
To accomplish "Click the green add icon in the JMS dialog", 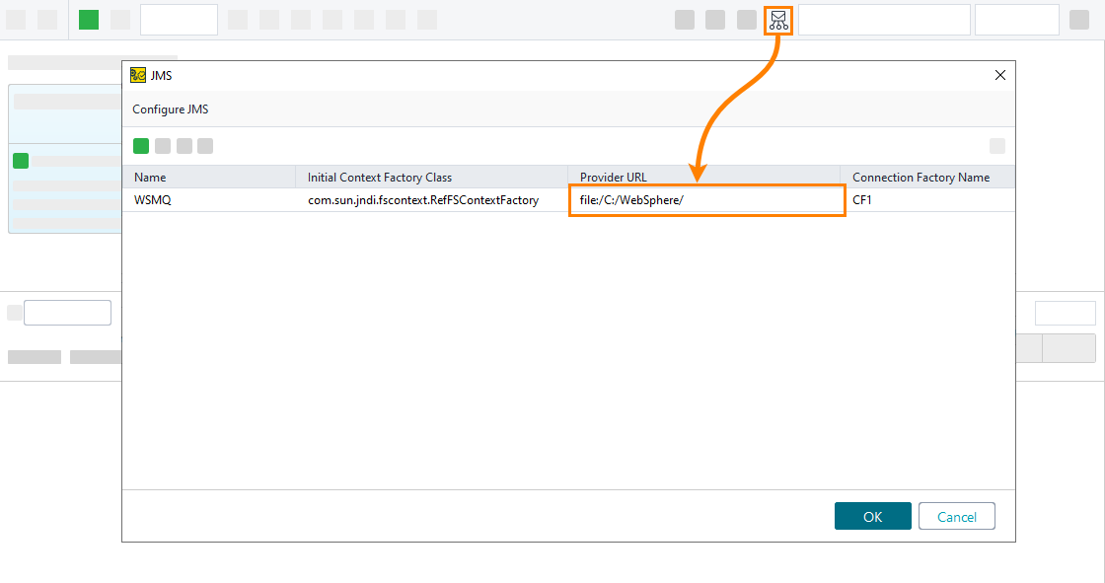I will pyautogui.click(x=140, y=145).
